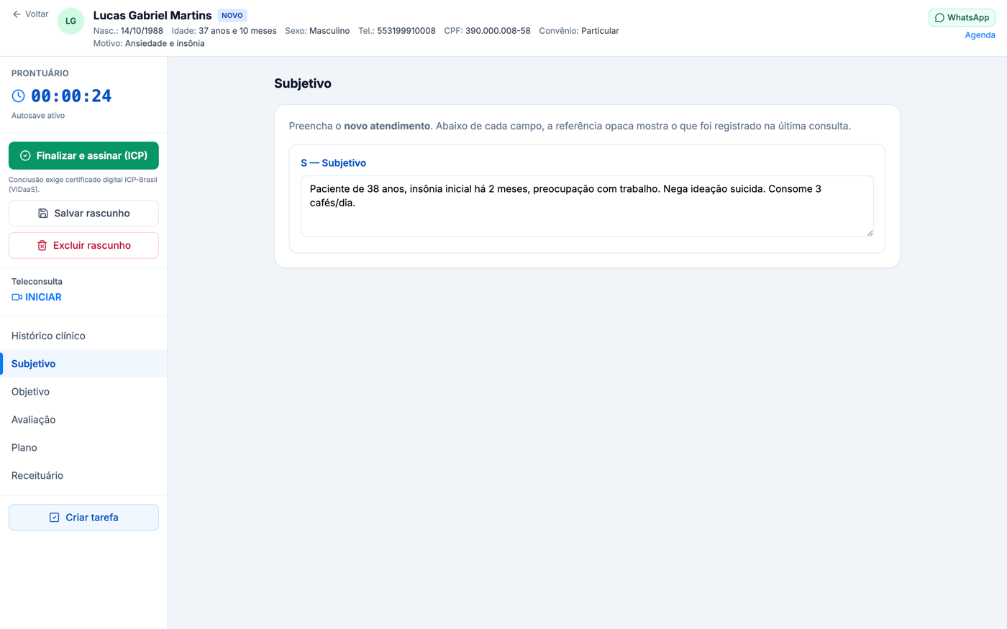Click the Convênio value Particular
Image resolution: width=1007 pixels, height=629 pixels.
tap(600, 31)
